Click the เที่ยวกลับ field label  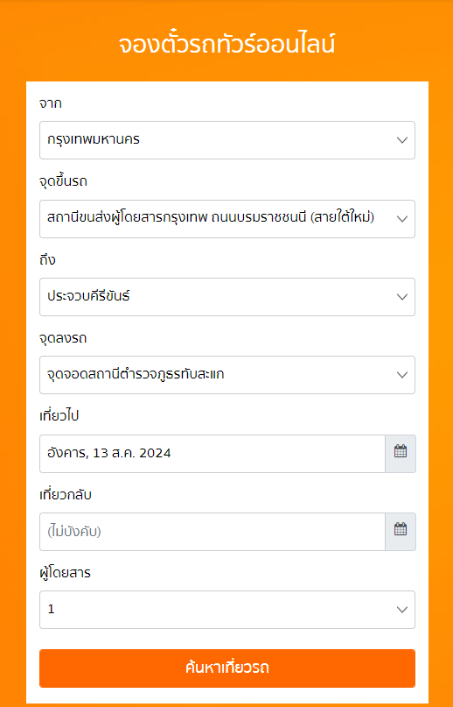point(66,495)
